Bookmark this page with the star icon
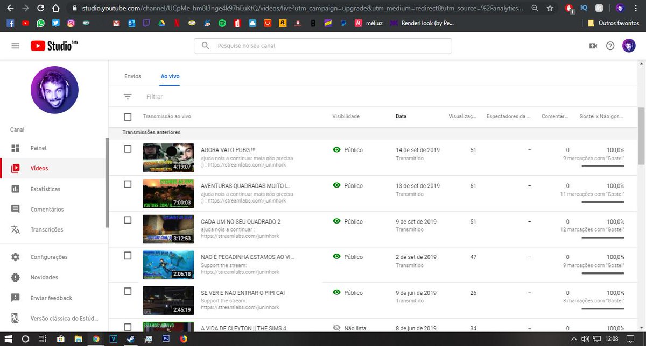Image resolution: width=646 pixels, height=346 pixels. click(x=550, y=9)
